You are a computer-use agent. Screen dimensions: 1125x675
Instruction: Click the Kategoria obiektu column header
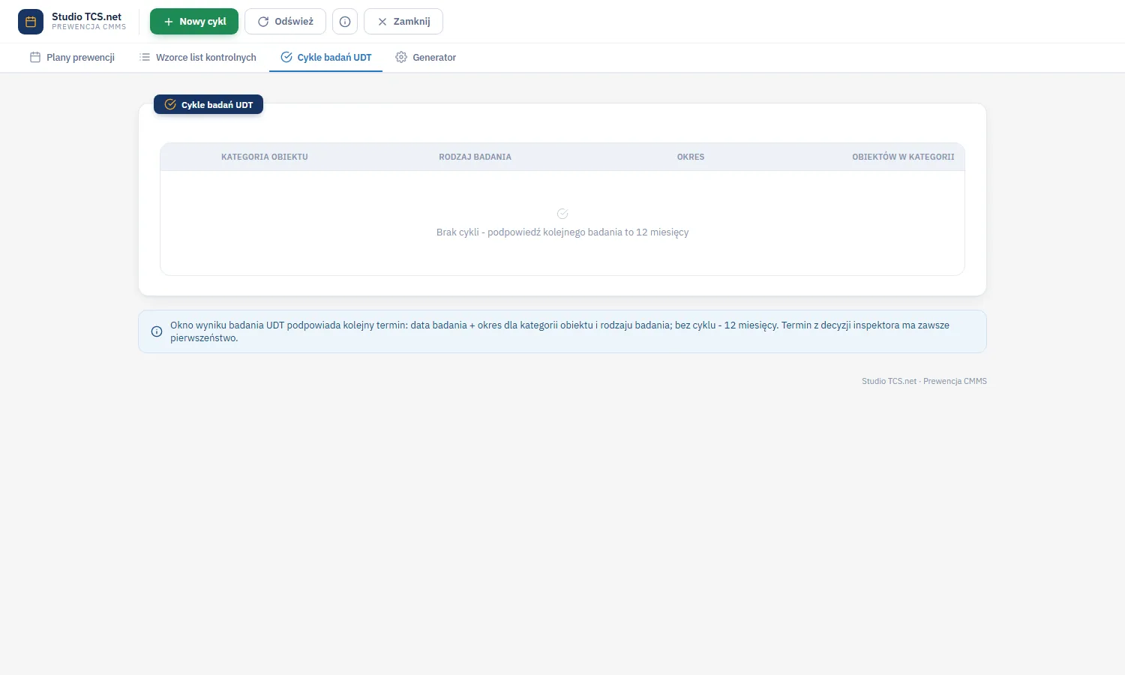click(265, 157)
